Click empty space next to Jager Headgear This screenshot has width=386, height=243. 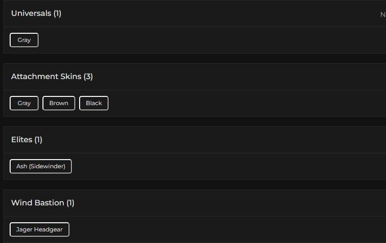click(217, 229)
